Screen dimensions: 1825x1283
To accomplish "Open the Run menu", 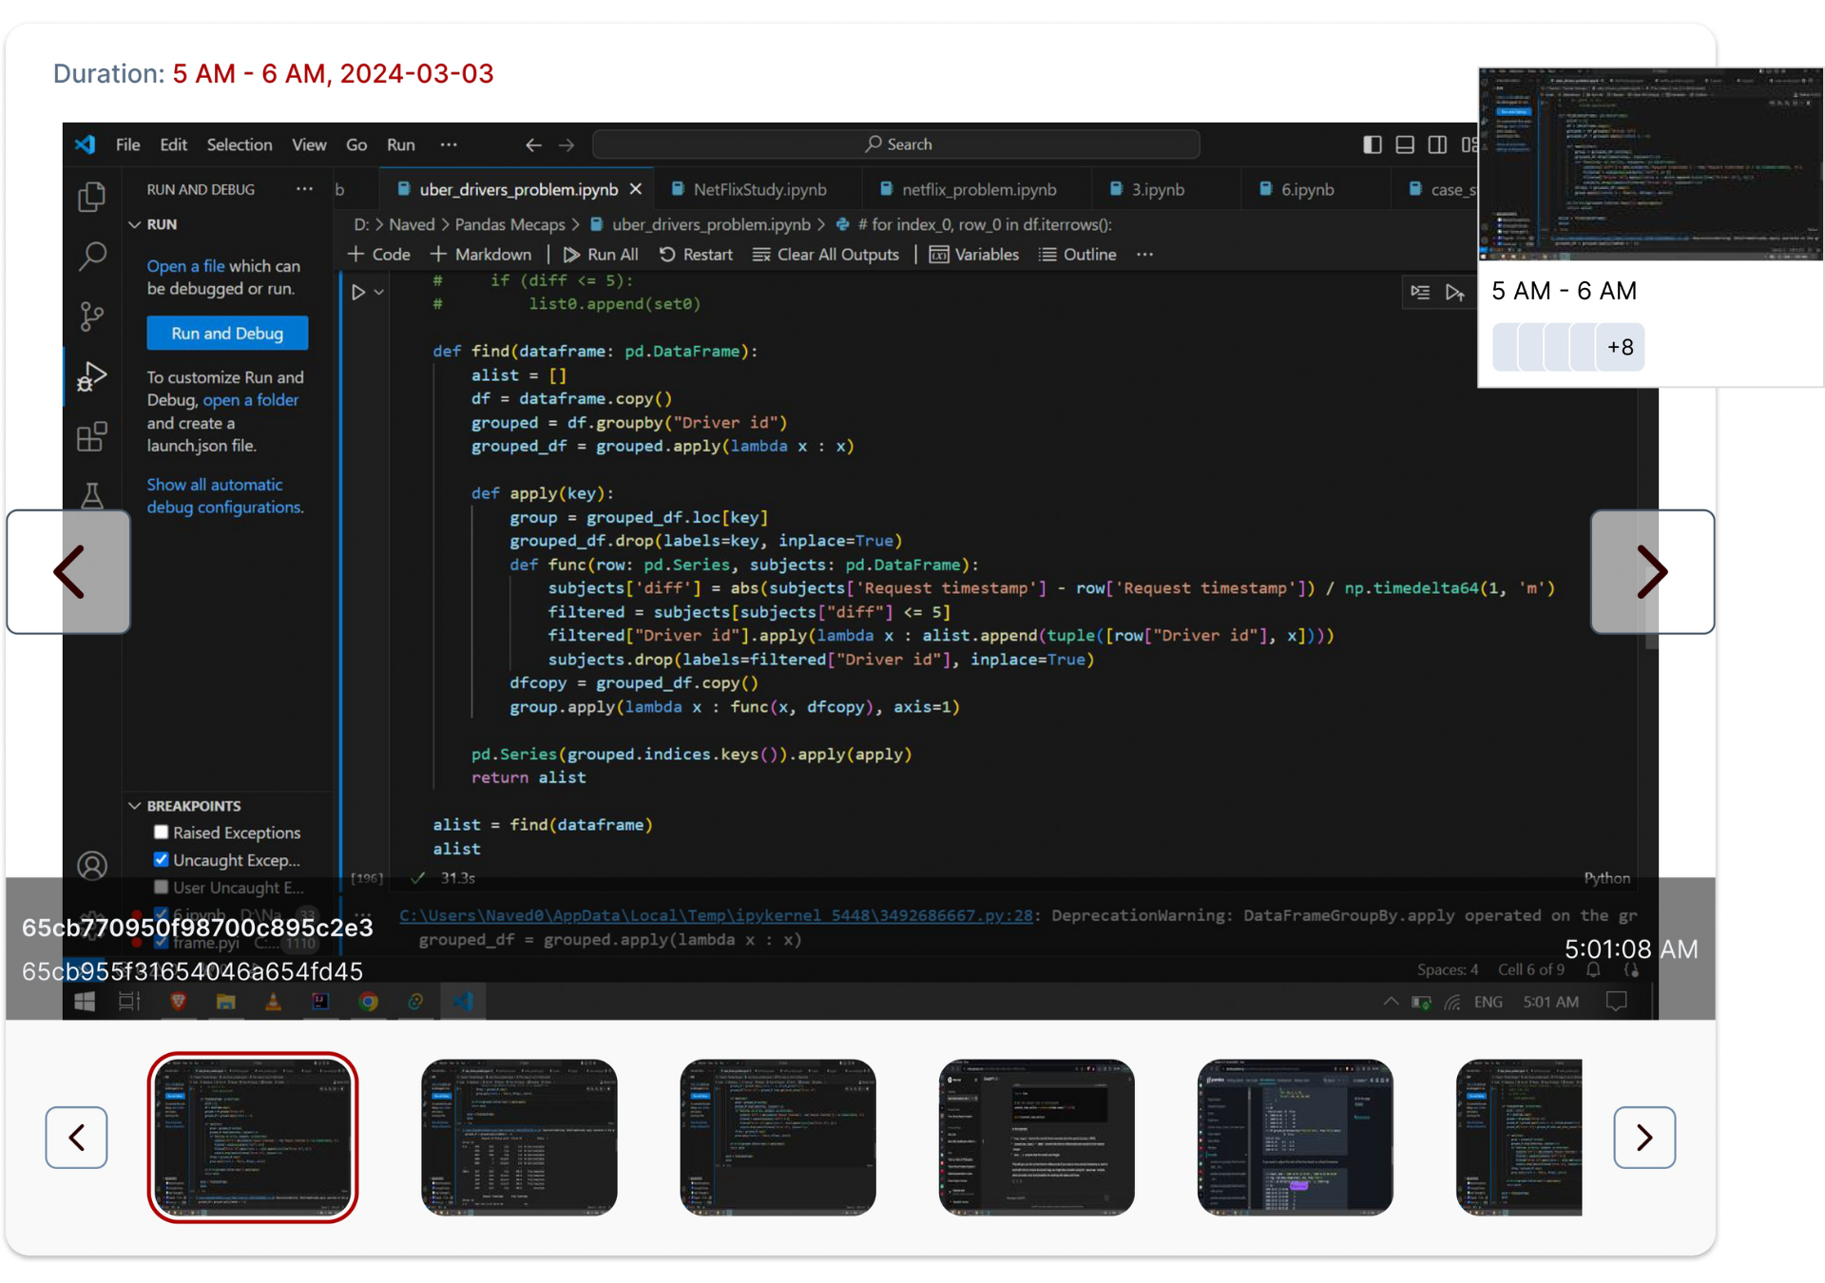I will click(401, 144).
